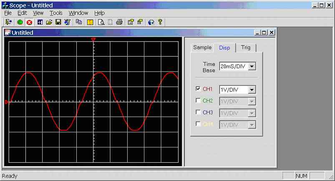Open the Tools menu

(56, 13)
